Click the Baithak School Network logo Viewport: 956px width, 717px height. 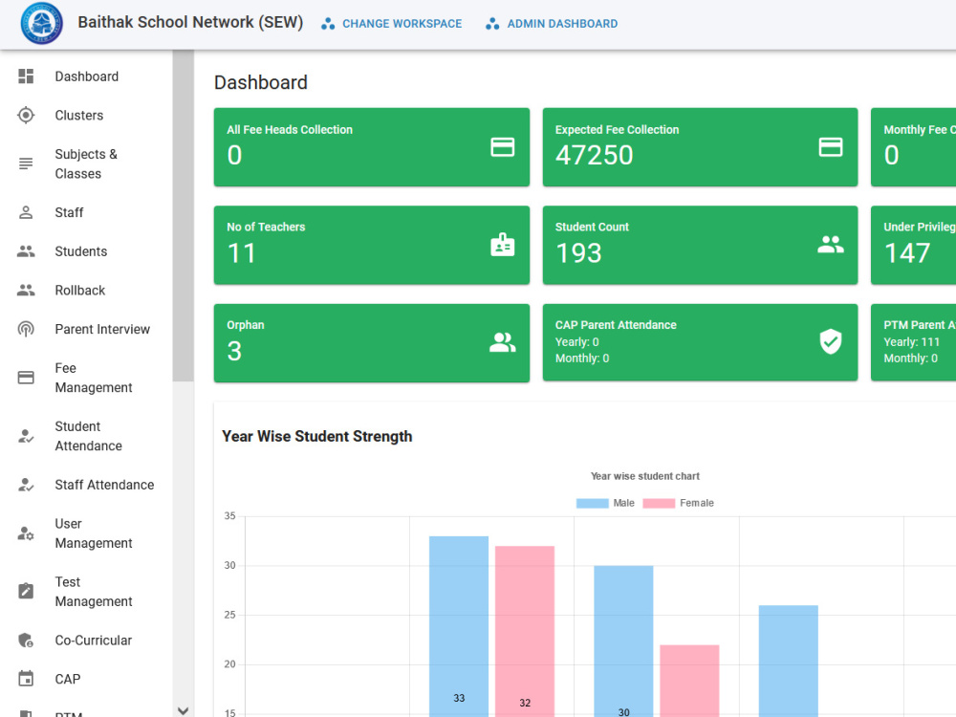[41, 23]
